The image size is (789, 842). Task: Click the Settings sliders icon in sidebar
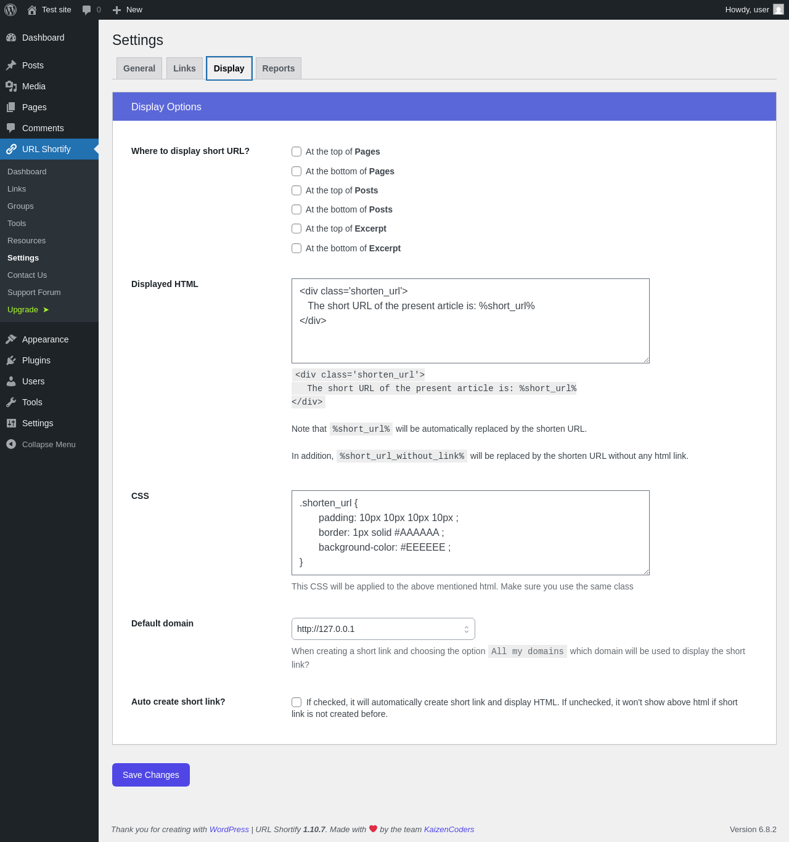tap(11, 423)
